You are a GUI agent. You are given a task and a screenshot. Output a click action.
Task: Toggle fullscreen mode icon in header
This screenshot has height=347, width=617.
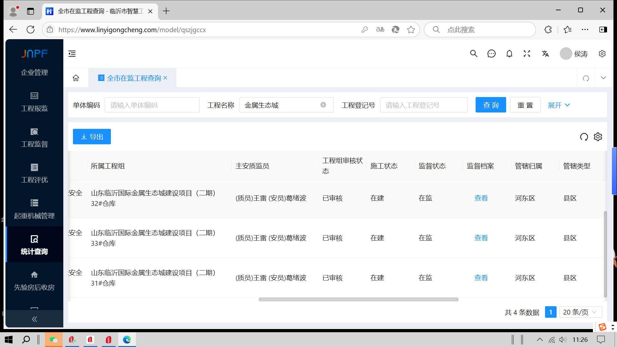pos(527,54)
